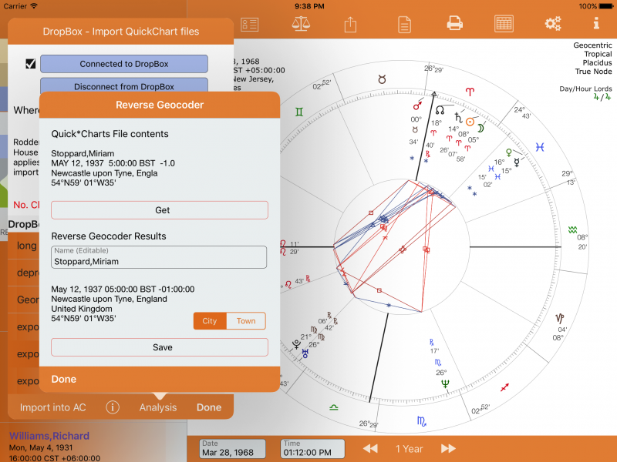Step time backward with rewind arrows
The width and height of the screenshot is (617, 462).
(370, 448)
